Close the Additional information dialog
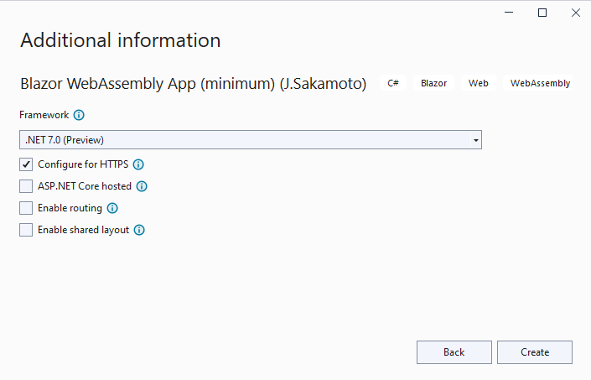 574,13
